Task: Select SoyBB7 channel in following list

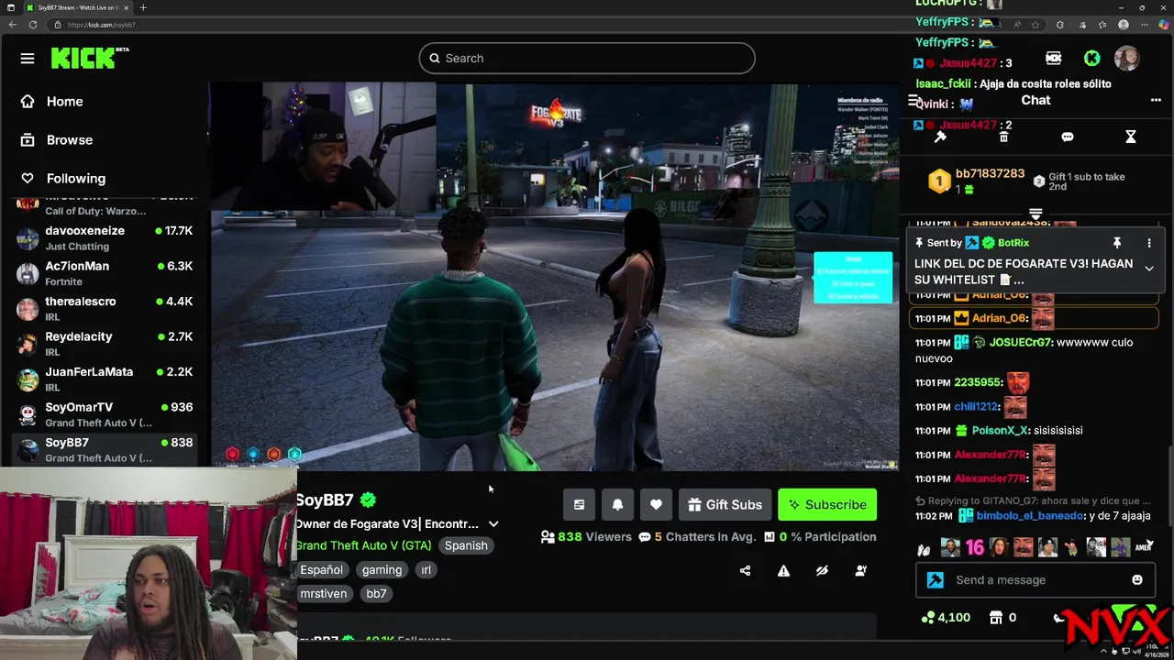Action: [x=105, y=449]
